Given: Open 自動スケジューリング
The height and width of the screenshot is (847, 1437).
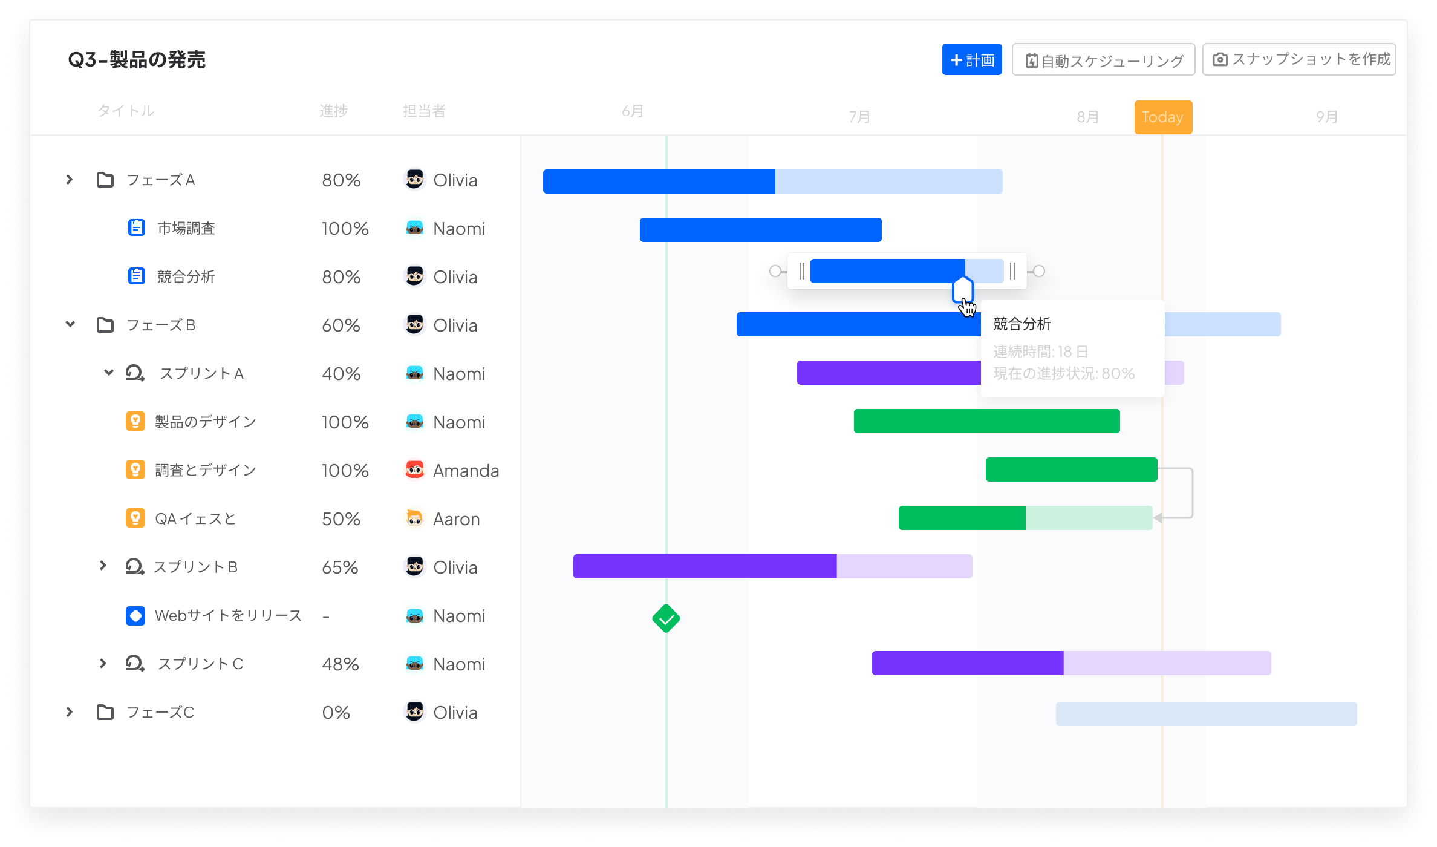Looking at the screenshot, I should click(x=1104, y=59).
